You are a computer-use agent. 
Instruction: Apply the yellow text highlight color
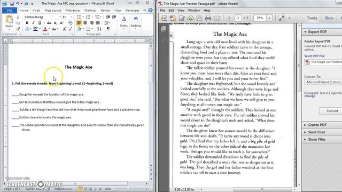click(35, 29)
